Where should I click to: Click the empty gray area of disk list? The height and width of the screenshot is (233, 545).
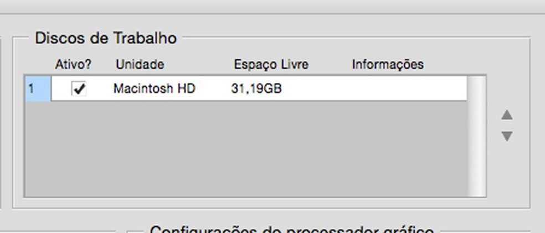click(x=246, y=149)
